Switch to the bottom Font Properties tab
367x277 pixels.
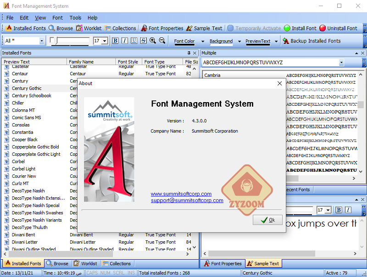pos(223,263)
